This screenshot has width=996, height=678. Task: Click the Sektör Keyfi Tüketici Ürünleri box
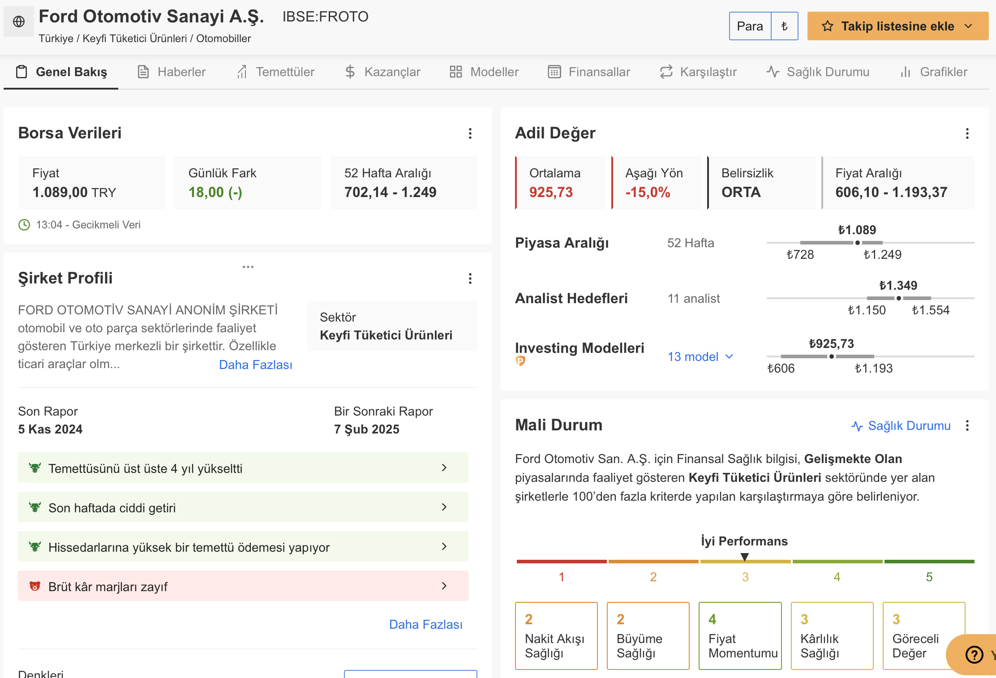pos(392,326)
